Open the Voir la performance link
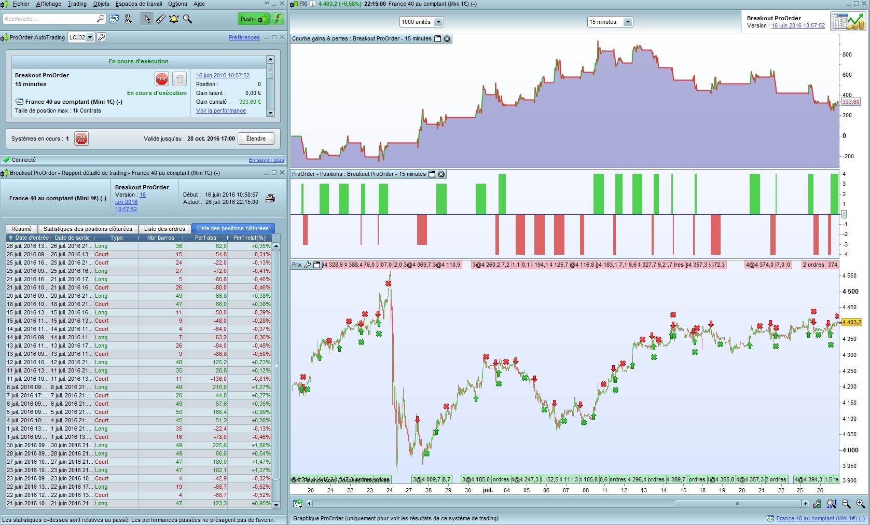 coord(221,110)
